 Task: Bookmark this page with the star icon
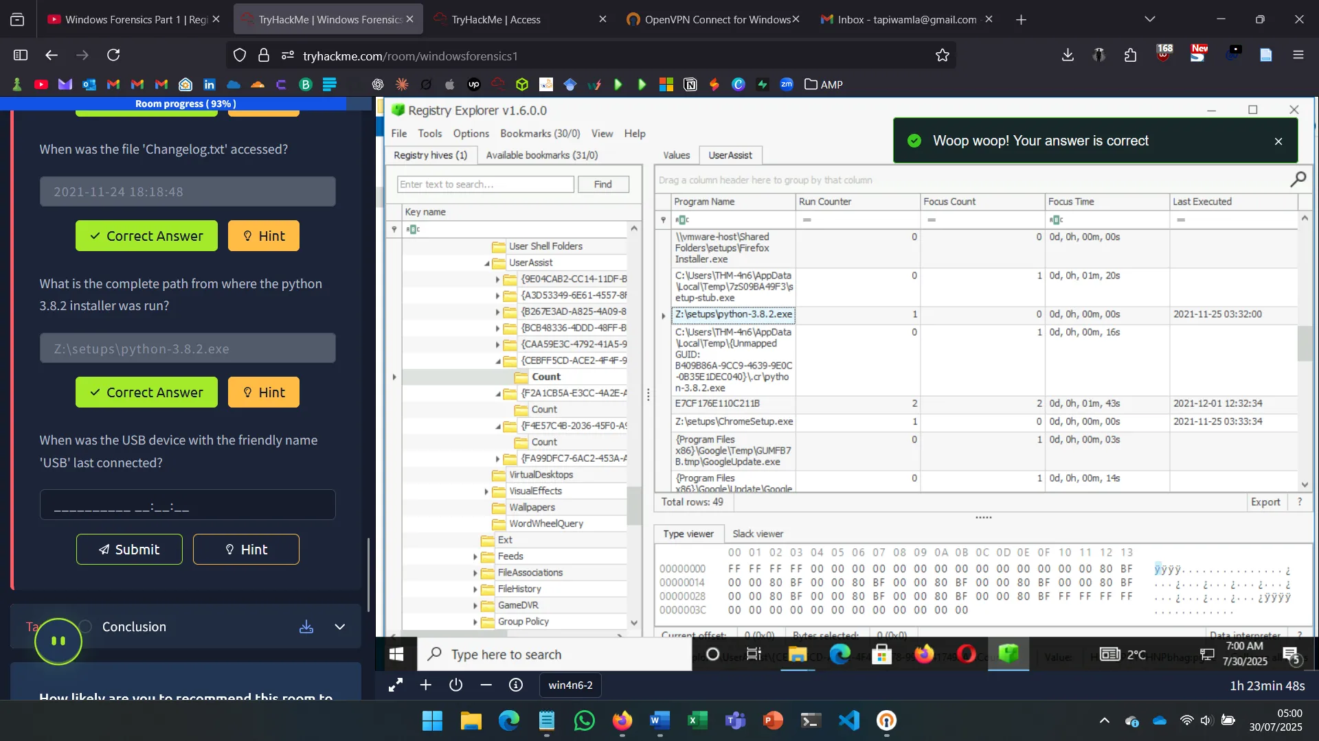(942, 56)
